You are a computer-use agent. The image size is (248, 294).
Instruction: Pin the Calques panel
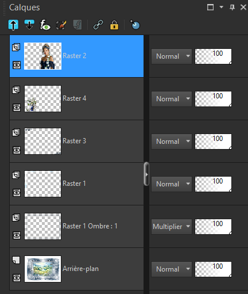tap(232, 7)
